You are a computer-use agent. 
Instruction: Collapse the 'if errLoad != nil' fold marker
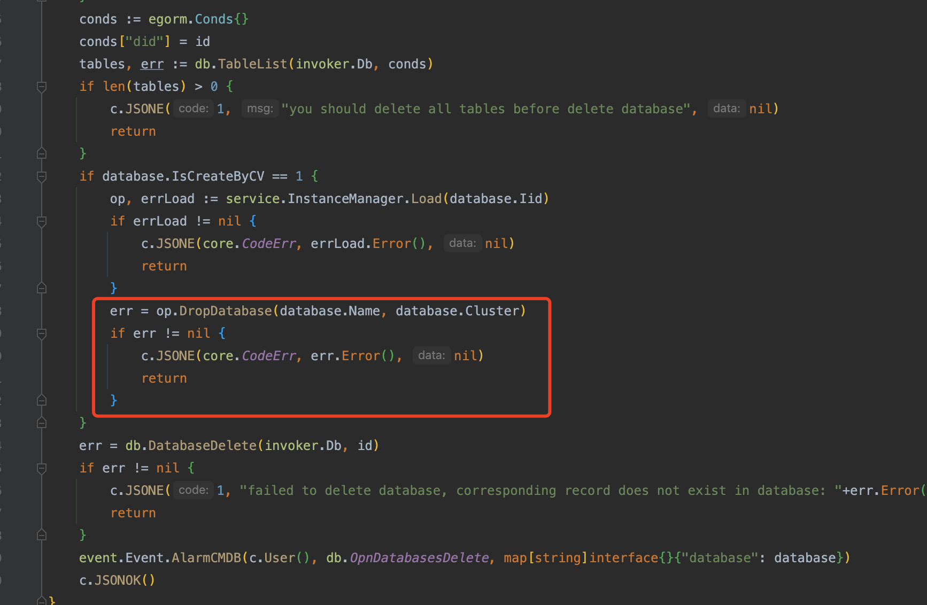[42, 221]
